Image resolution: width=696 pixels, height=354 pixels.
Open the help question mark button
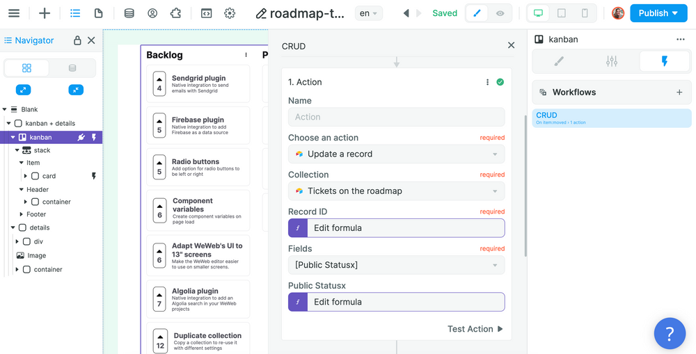[670, 333]
